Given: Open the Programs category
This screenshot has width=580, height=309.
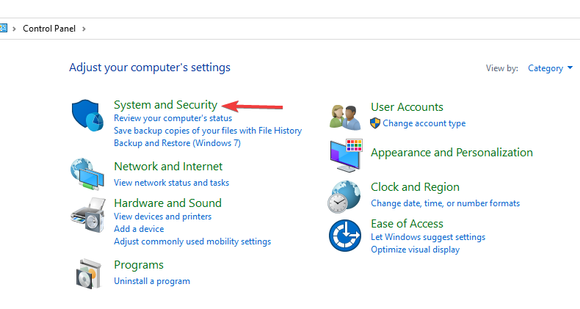Looking at the screenshot, I should [139, 265].
